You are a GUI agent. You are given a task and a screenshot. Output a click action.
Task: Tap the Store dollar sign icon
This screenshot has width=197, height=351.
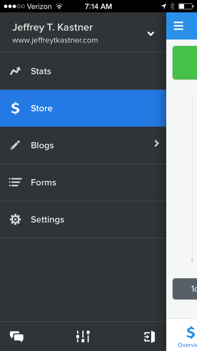click(15, 108)
